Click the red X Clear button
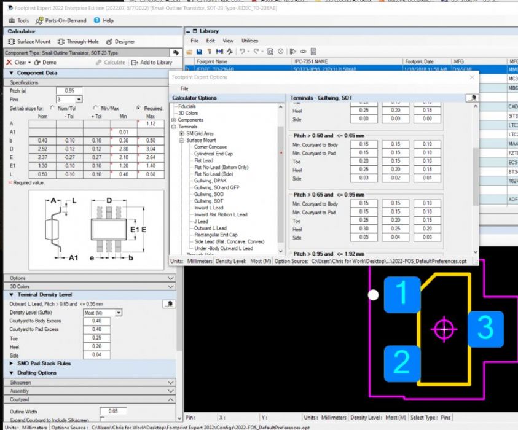Image resolution: width=518 pixels, height=430 pixels. tap(9, 62)
